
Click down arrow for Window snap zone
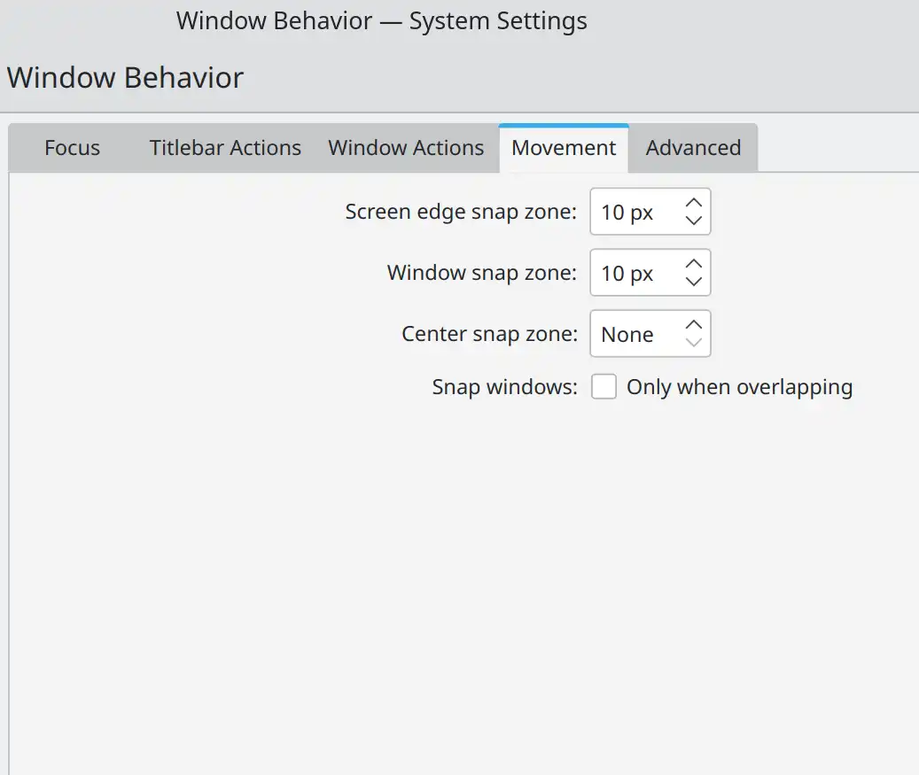(x=694, y=282)
